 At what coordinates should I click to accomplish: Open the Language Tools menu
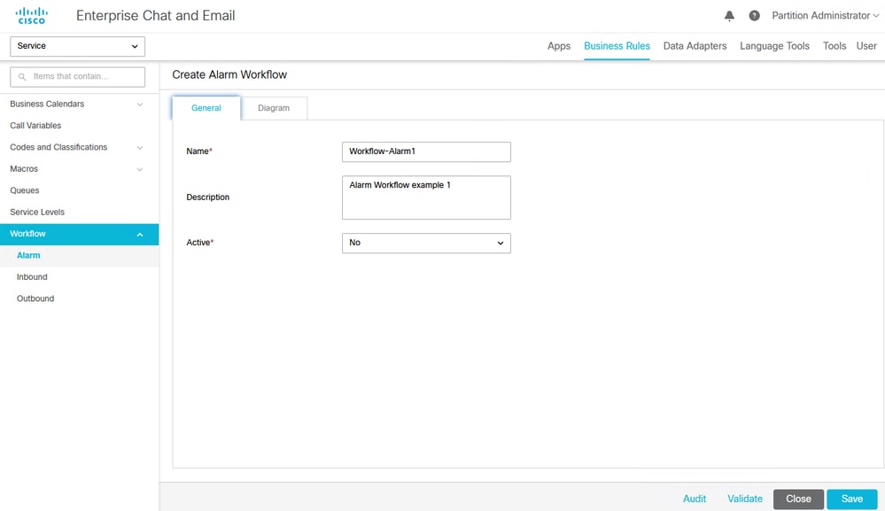click(774, 46)
